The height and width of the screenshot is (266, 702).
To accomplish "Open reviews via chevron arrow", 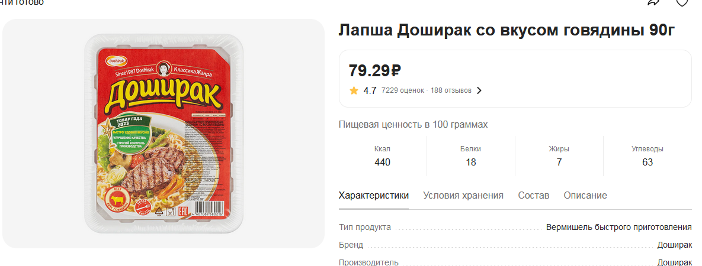I will [x=479, y=91].
